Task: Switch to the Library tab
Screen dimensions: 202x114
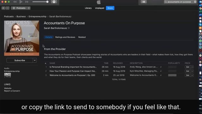Action: (x=88, y=8)
